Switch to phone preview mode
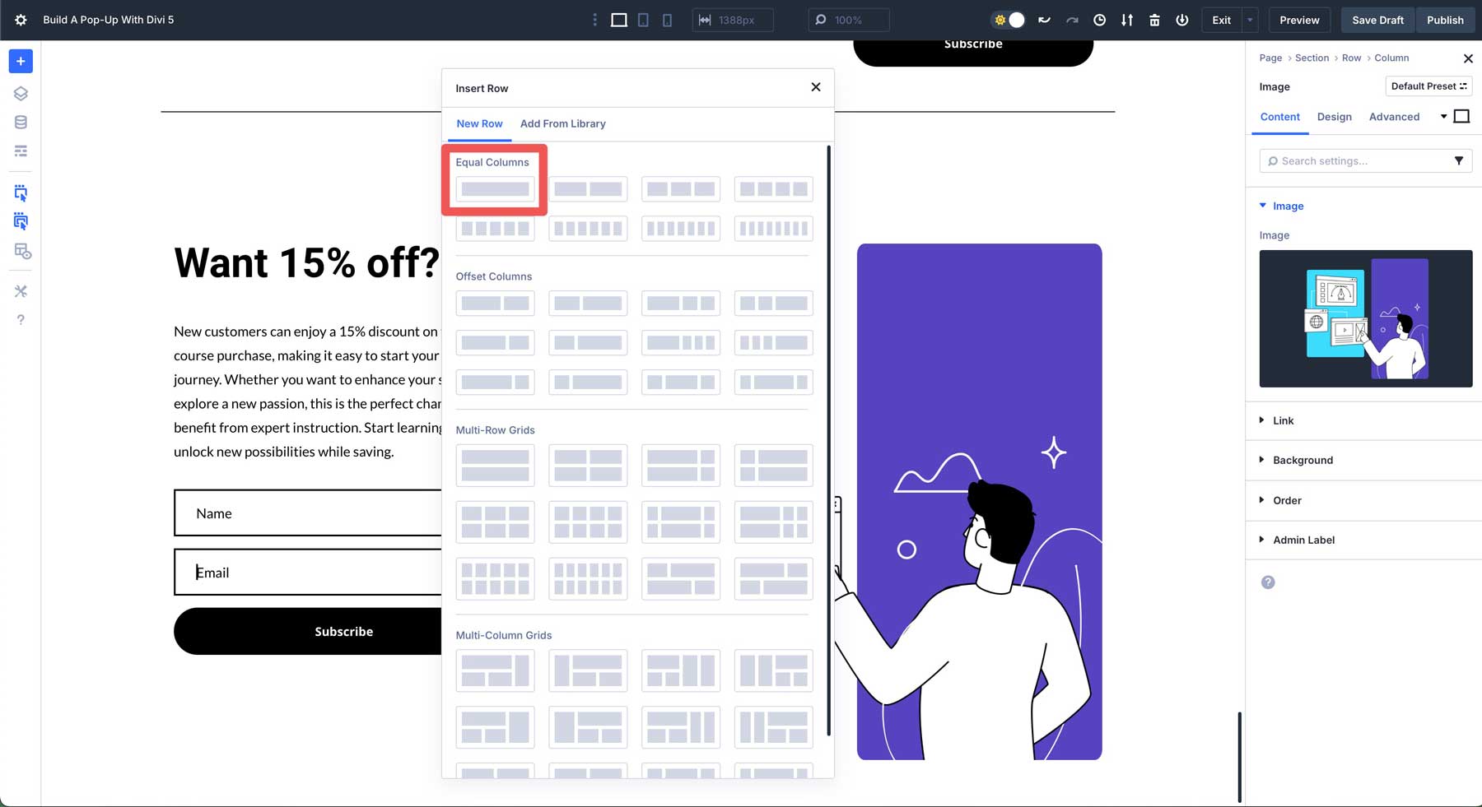 click(x=668, y=20)
